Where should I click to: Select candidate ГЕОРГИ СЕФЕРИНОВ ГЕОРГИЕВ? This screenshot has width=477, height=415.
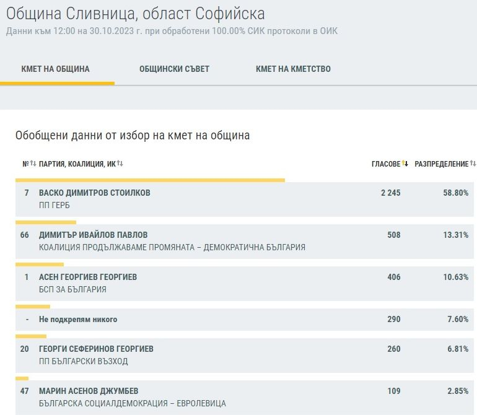coord(96,349)
